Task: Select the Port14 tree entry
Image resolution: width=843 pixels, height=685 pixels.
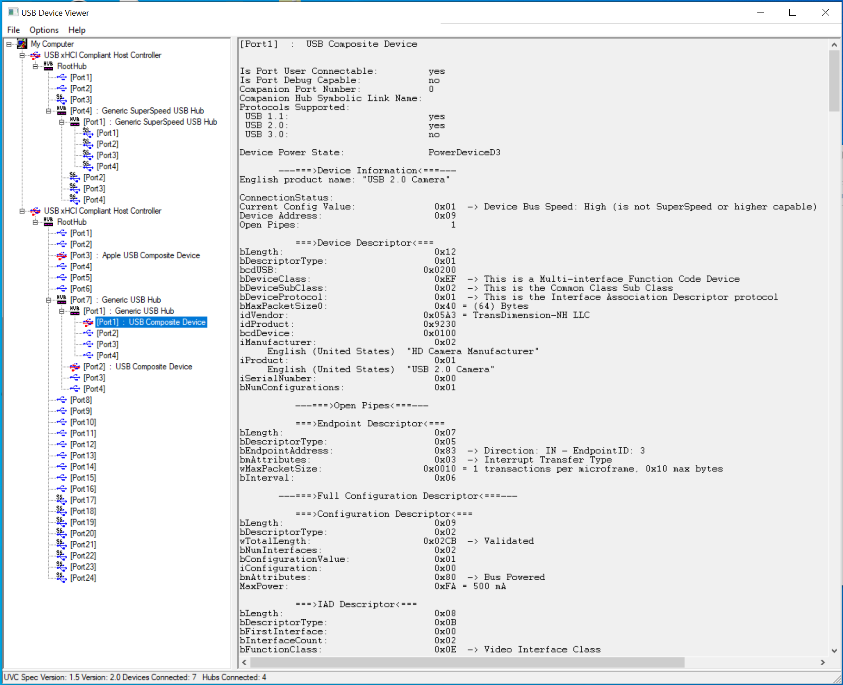Action: coord(83,467)
